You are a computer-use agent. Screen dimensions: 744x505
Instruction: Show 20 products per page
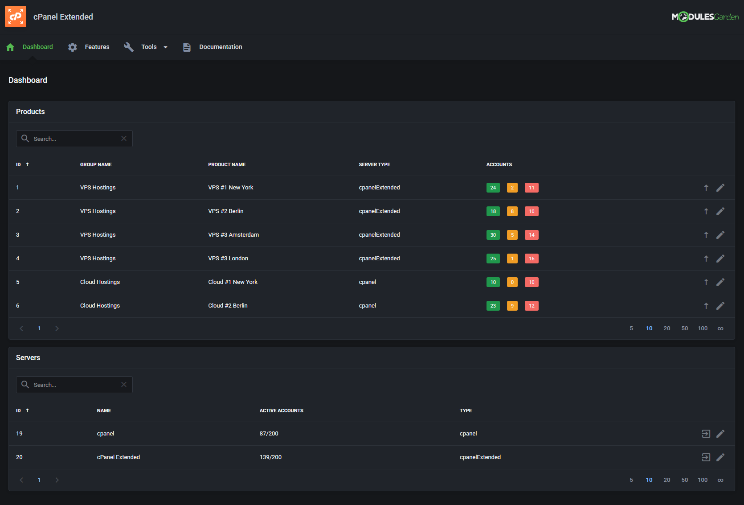click(667, 328)
